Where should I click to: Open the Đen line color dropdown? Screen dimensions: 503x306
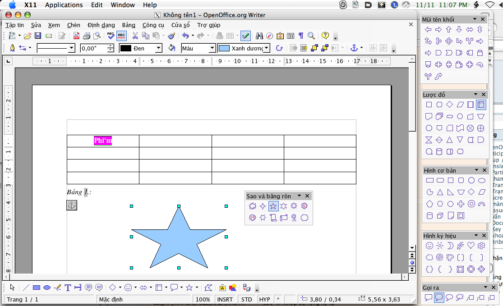(158, 48)
